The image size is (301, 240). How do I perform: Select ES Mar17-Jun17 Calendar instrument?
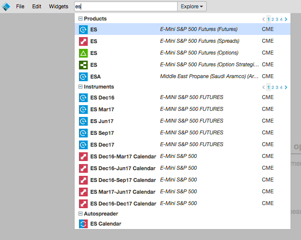pos(182,192)
